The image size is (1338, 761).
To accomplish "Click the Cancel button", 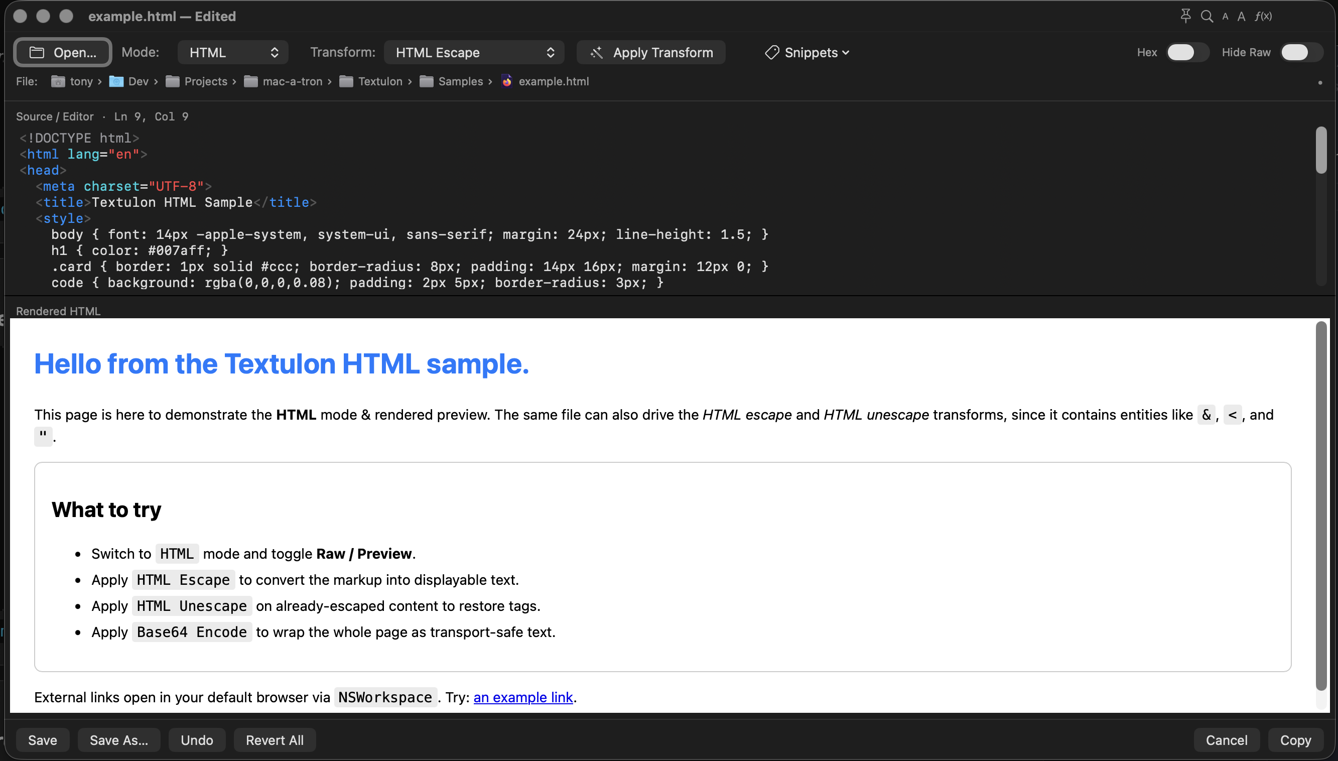I will point(1227,740).
